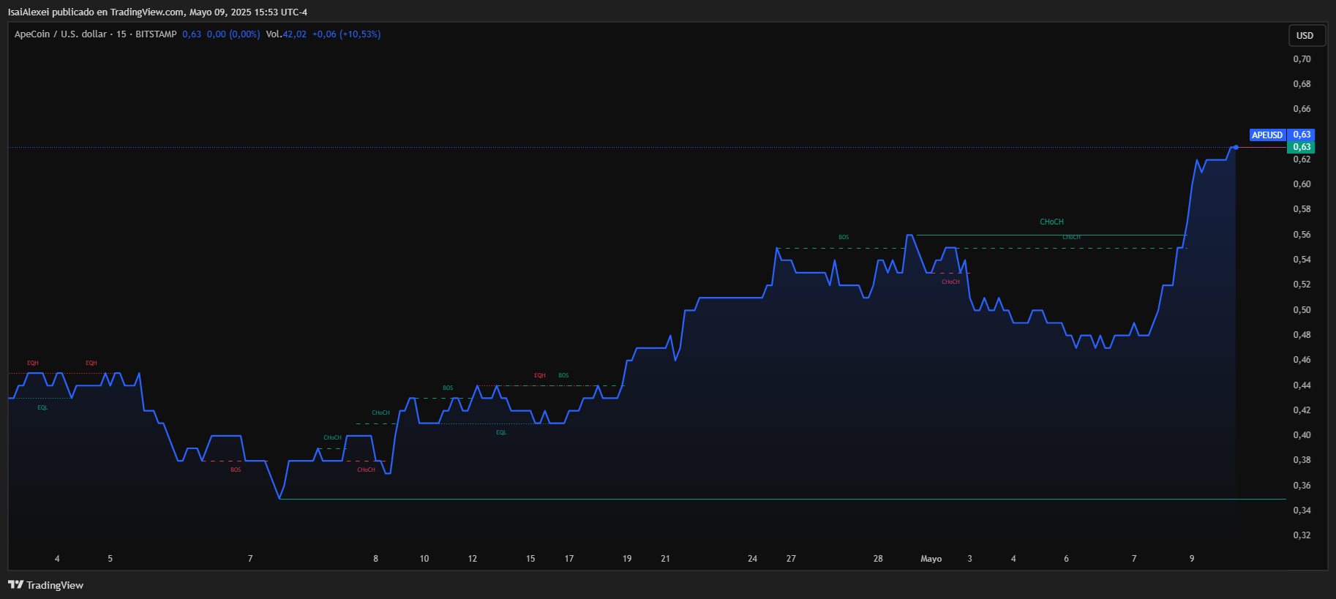Open the USD currency selector
The width and height of the screenshot is (1336, 599).
tap(1305, 36)
